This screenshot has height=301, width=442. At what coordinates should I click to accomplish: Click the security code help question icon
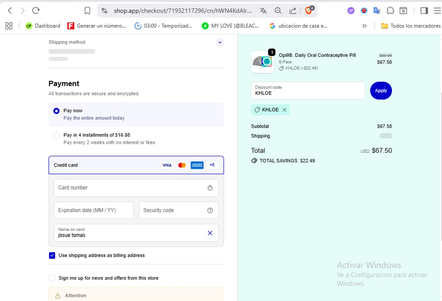(x=210, y=210)
